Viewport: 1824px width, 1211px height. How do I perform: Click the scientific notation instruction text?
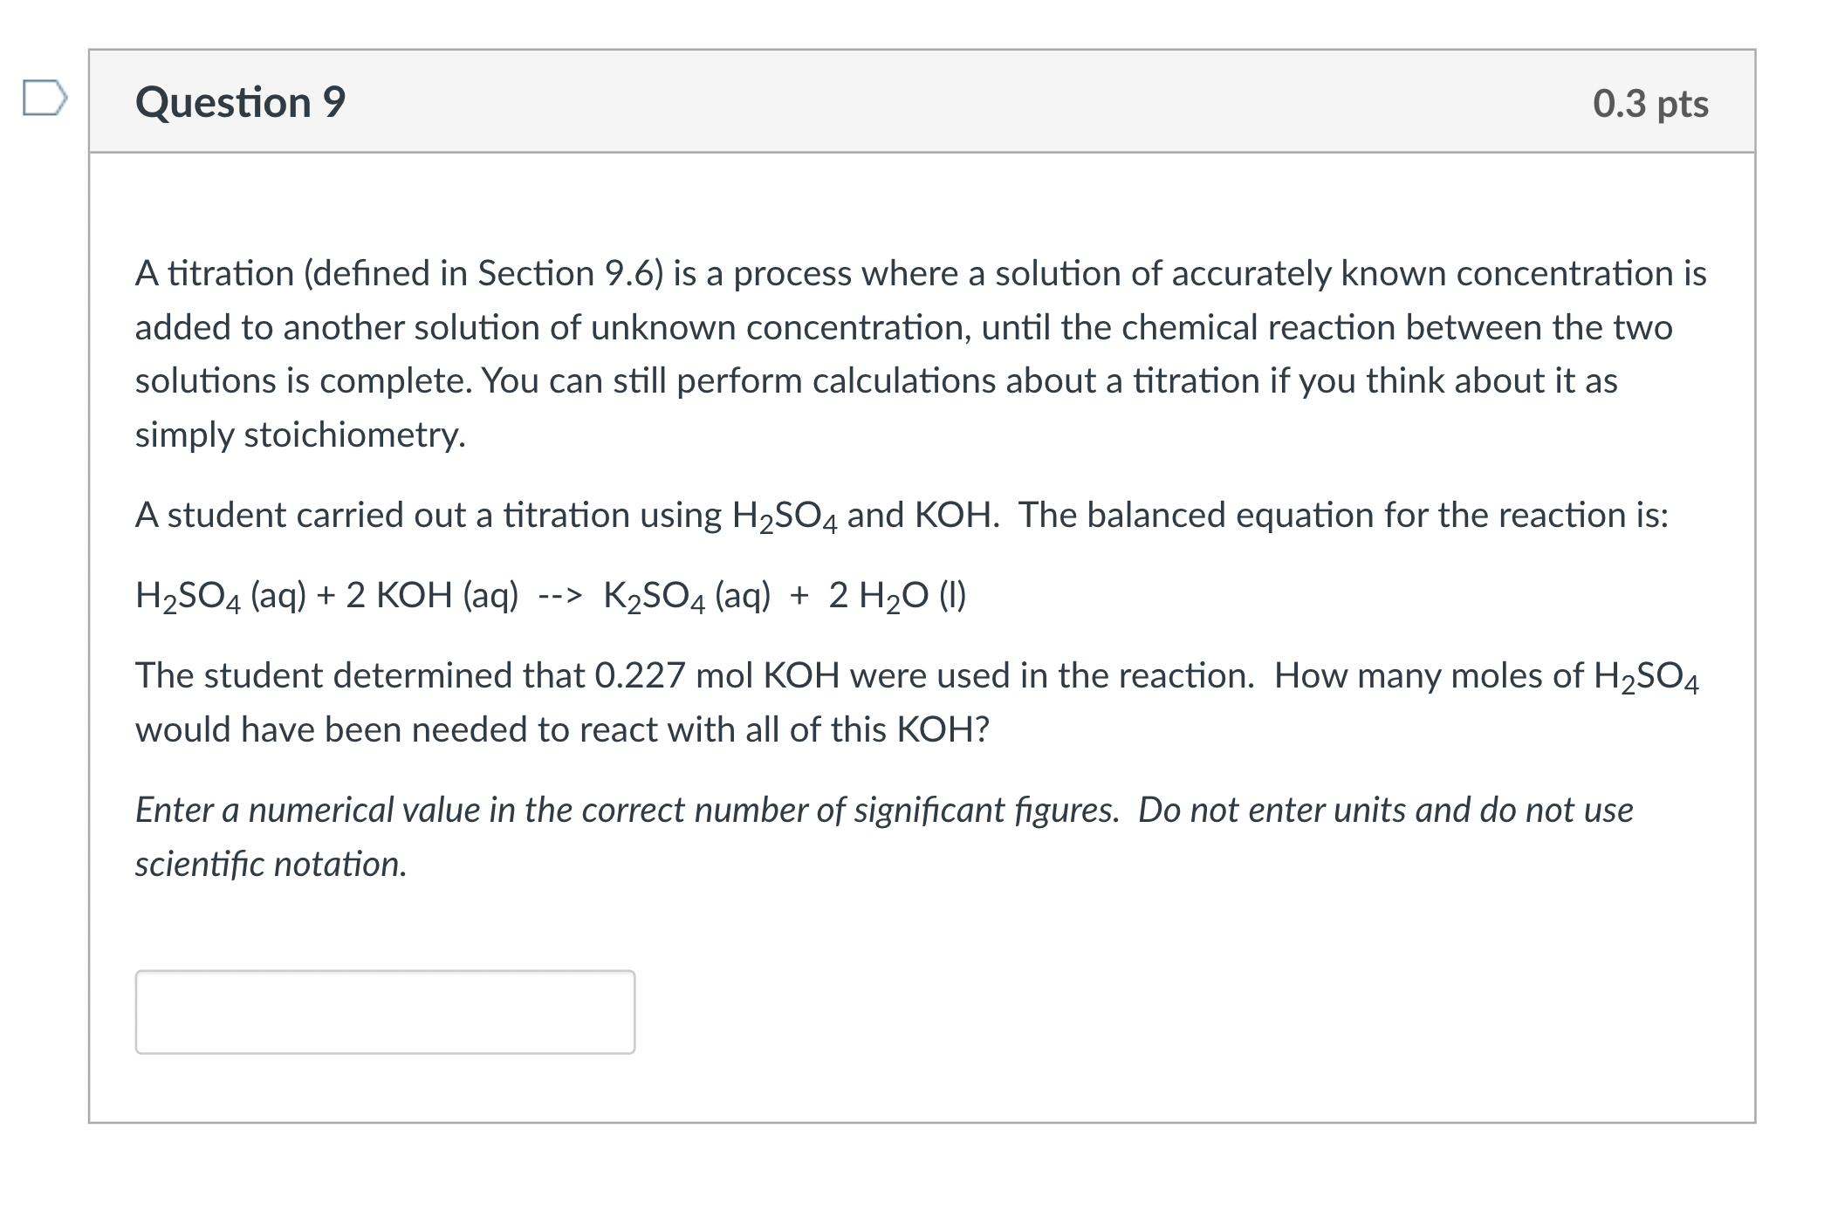pyautogui.click(x=271, y=862)
